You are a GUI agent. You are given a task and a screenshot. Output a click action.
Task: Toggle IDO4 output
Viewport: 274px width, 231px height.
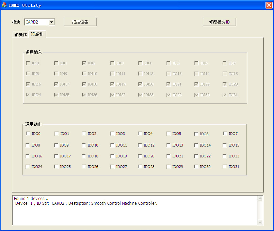pos(140,134)
